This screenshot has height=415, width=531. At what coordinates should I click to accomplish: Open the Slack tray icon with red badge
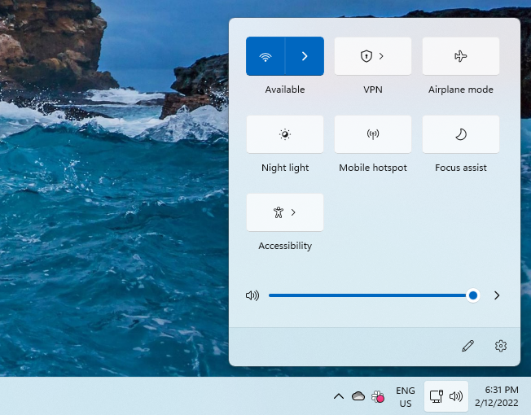378,396
